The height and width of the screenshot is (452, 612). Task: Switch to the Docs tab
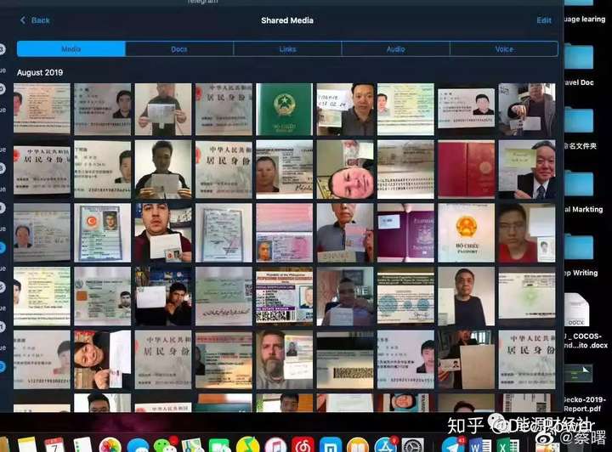coord(179,49)
